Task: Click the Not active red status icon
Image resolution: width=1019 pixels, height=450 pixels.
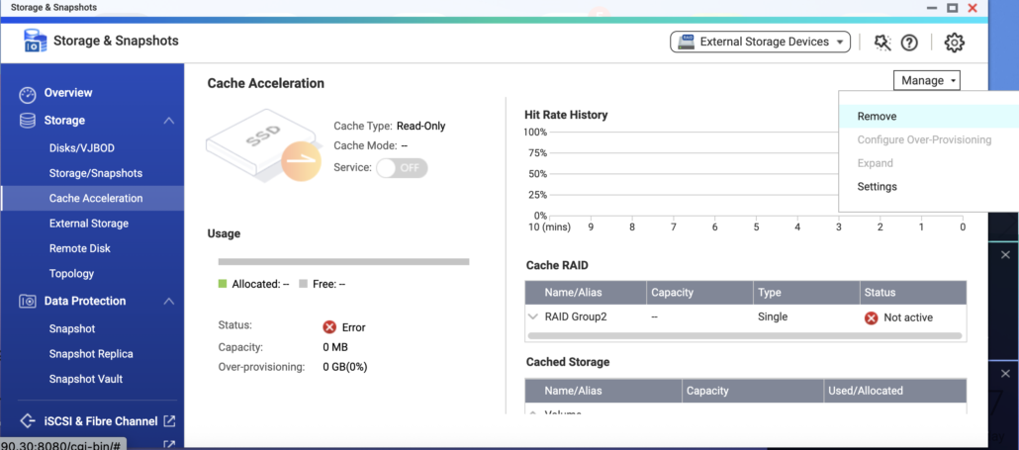Action: [872, 317]
